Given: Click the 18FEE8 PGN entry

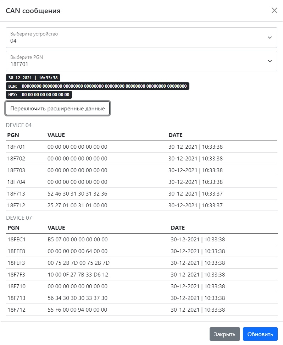Looking at the screenshot, I should click(16, 251).
